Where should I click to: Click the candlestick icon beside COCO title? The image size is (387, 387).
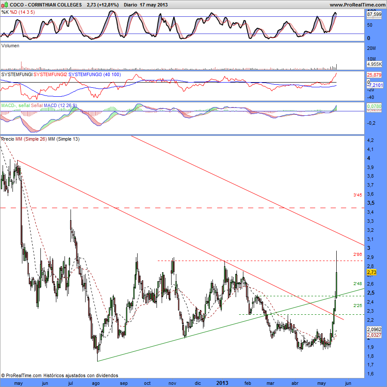4,4
